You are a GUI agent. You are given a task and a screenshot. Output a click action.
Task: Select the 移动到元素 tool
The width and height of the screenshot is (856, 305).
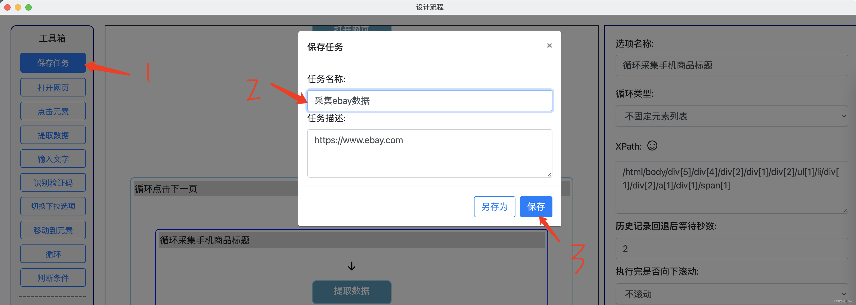click(53, 230)
